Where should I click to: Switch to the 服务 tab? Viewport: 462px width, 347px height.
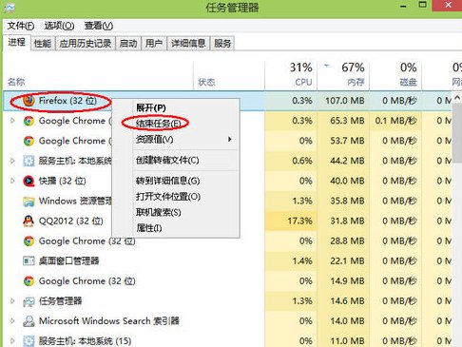point(222,44)
